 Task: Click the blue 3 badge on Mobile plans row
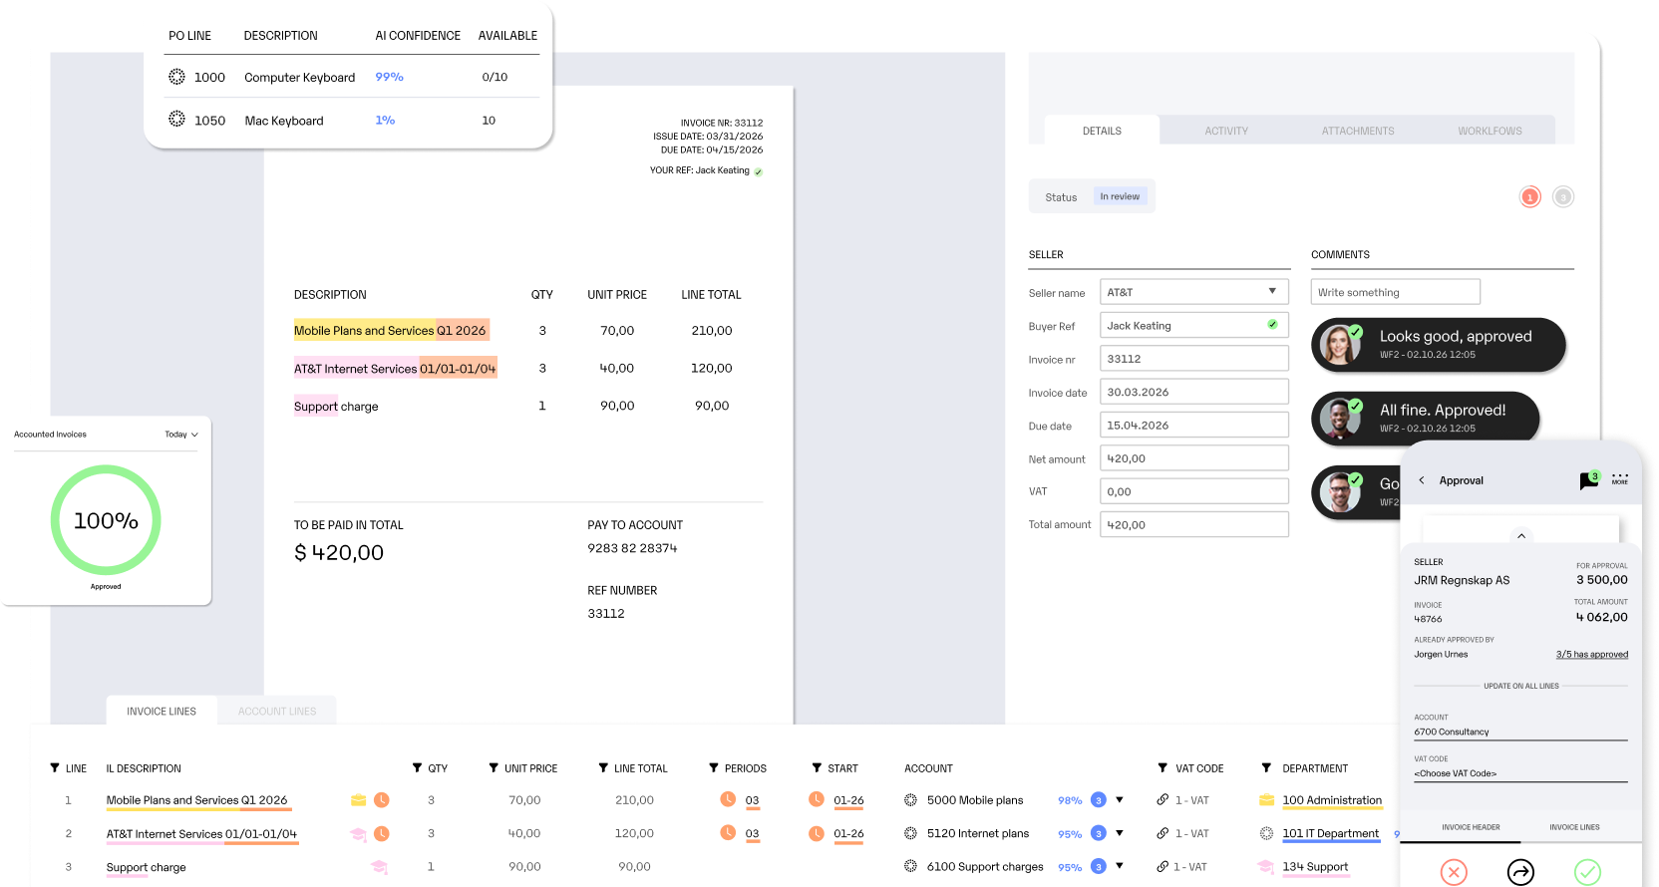1099,800
